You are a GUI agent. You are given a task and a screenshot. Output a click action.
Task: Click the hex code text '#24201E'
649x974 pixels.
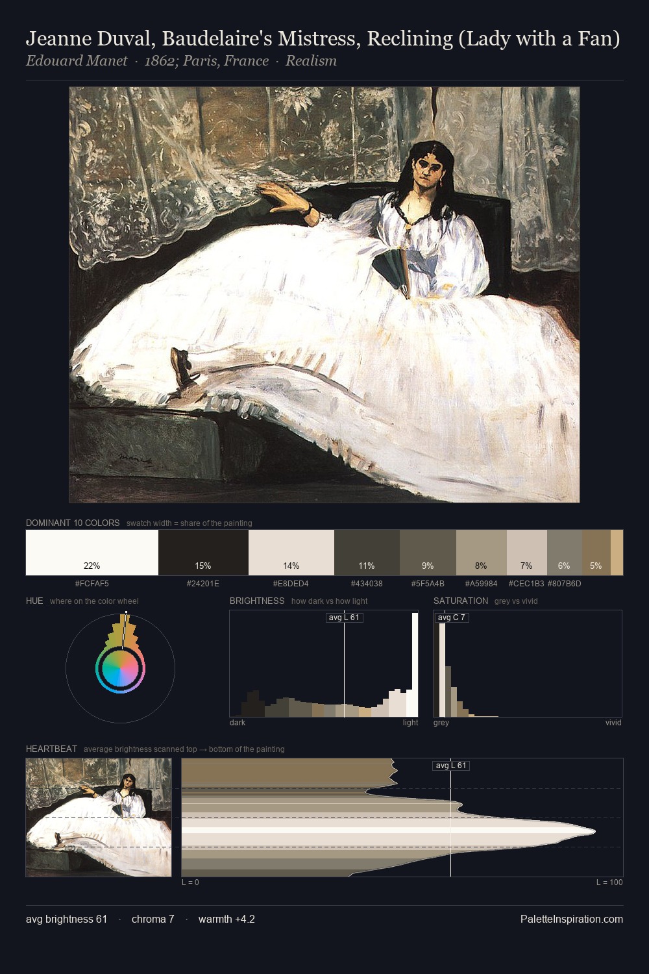click(x=203, y=584)
